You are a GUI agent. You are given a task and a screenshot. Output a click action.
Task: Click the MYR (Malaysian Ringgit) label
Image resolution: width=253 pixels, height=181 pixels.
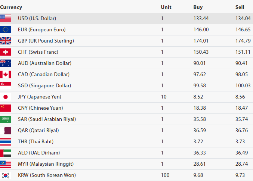tap(46, 164)
